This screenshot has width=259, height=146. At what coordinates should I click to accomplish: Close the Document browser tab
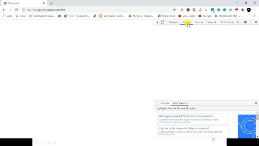pyautogui.click(x=44, y=3)
